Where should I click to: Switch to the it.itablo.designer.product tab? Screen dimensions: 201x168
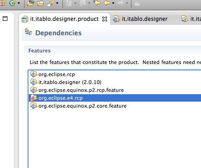64,19
